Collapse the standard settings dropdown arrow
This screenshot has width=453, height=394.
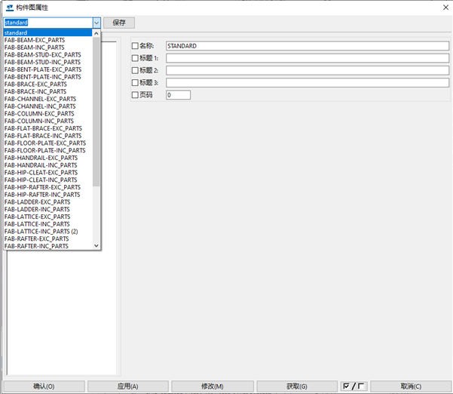[x=96, y=23]
